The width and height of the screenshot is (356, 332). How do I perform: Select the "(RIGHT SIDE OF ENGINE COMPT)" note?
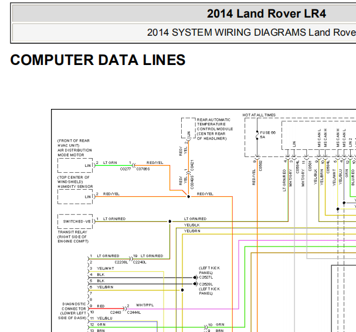pyautogui.click(x=73, y=239)
